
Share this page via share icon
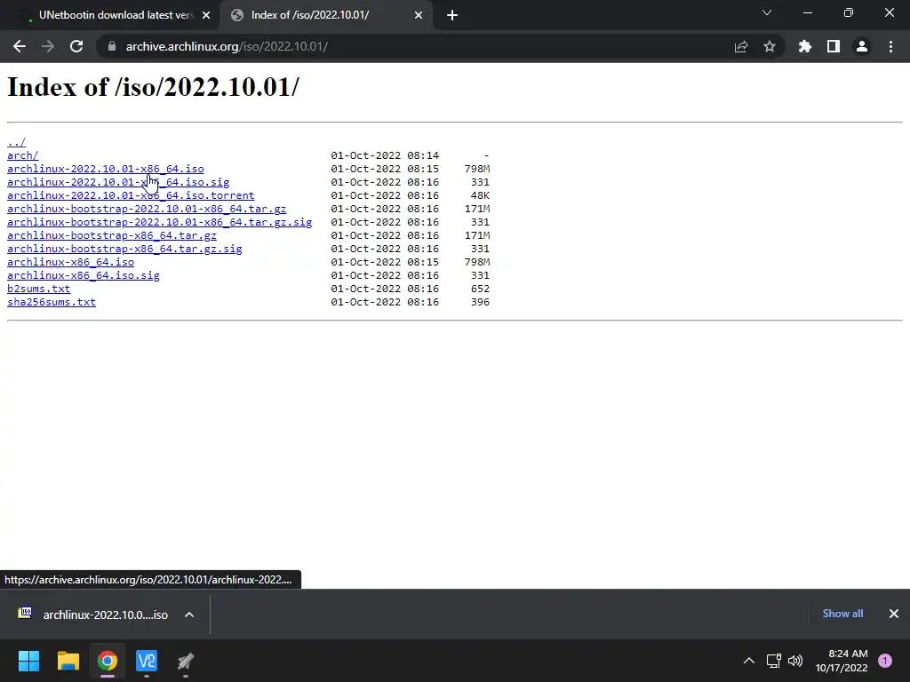(x=741, y=46)
